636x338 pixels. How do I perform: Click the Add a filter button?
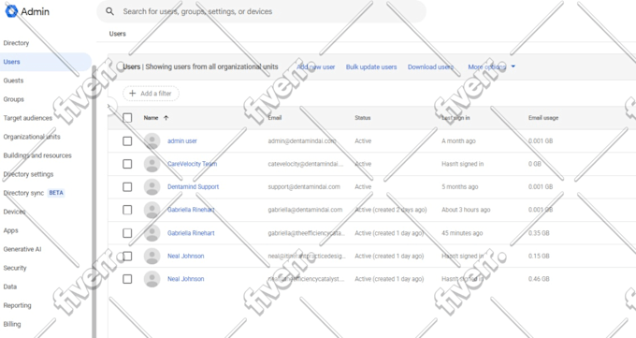(151, 93)
